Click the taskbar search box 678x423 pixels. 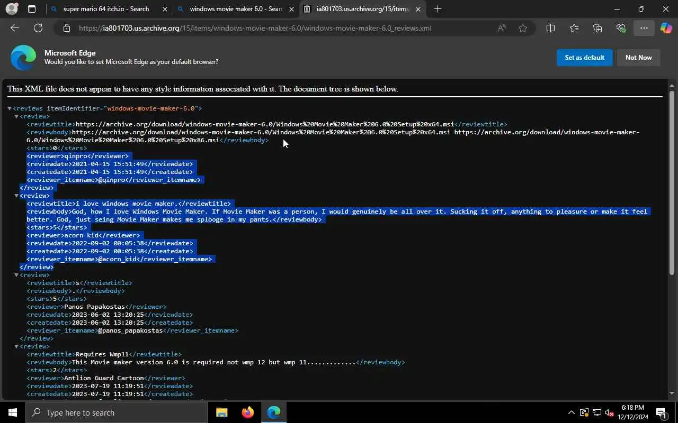tap(117, 412)
